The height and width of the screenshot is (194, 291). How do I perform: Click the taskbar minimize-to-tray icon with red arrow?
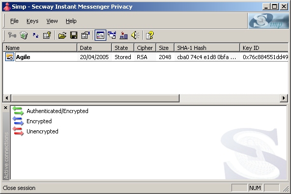[x=124, y=35]
